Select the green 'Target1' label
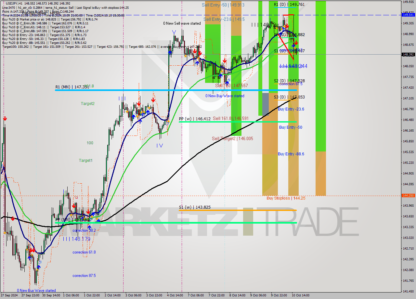Image resolution: width=416 pixels, height=299 pixels. [x=86, y=161]
